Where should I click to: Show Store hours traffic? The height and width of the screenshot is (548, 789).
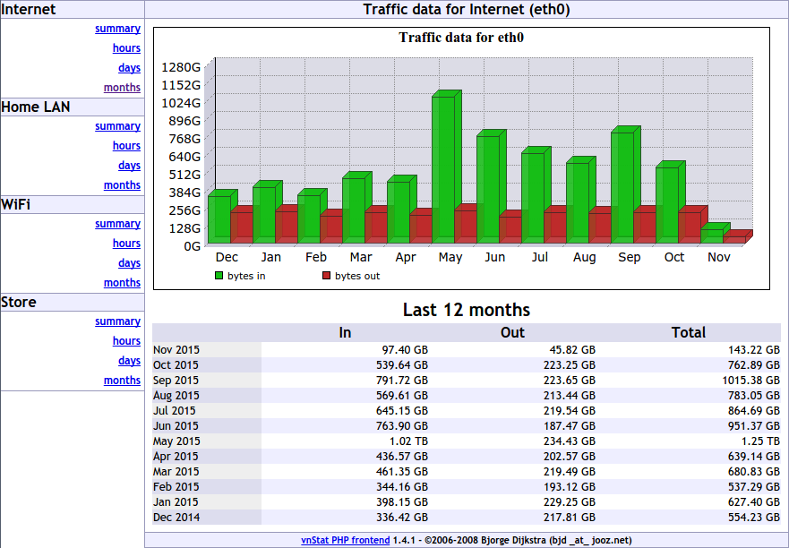(126, 341)
